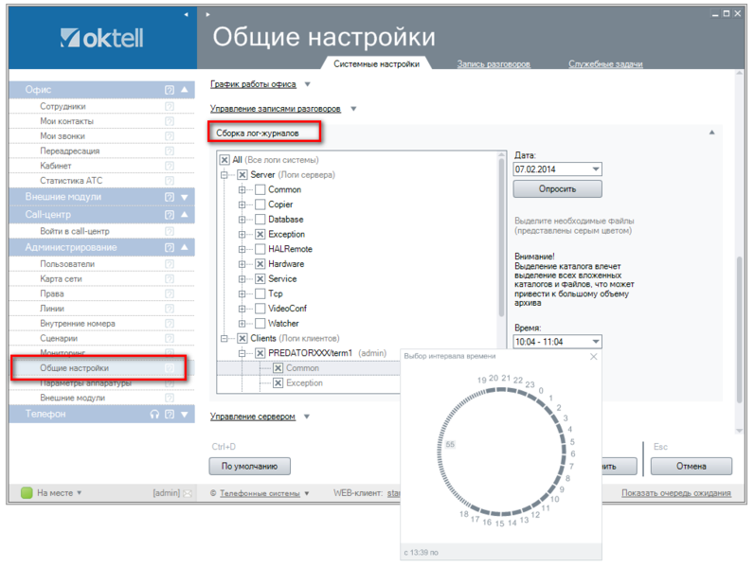Open the Время time interval dropdown

pyautogui.click(x=596, y=342)
